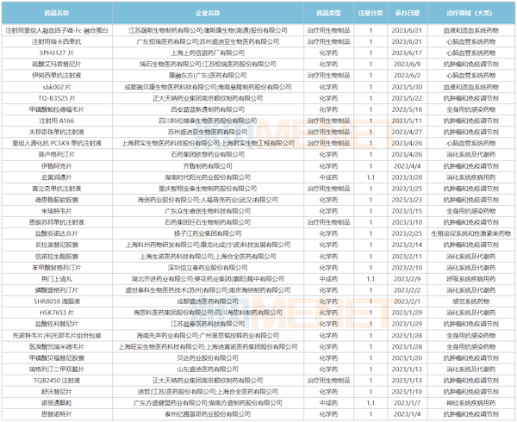517x422 pixels.
Task: Select company '石药集团欧意药业有限公司'
Action: 208,154
